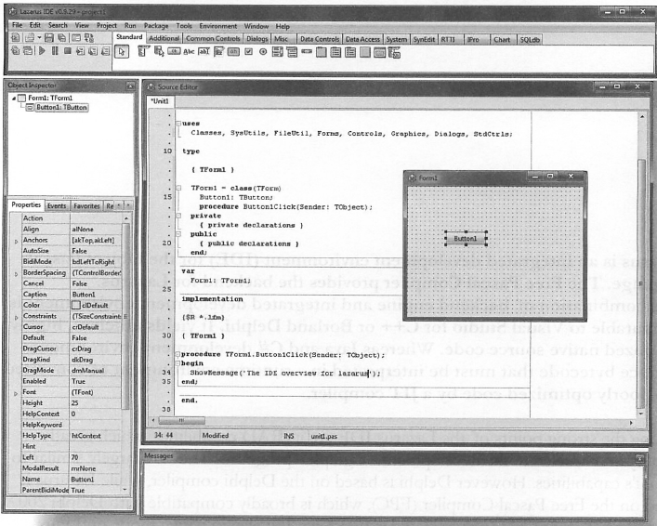Select the arrow selection pointer tool
Viewport: 657px width, 526px height.
tap(122, 55)
